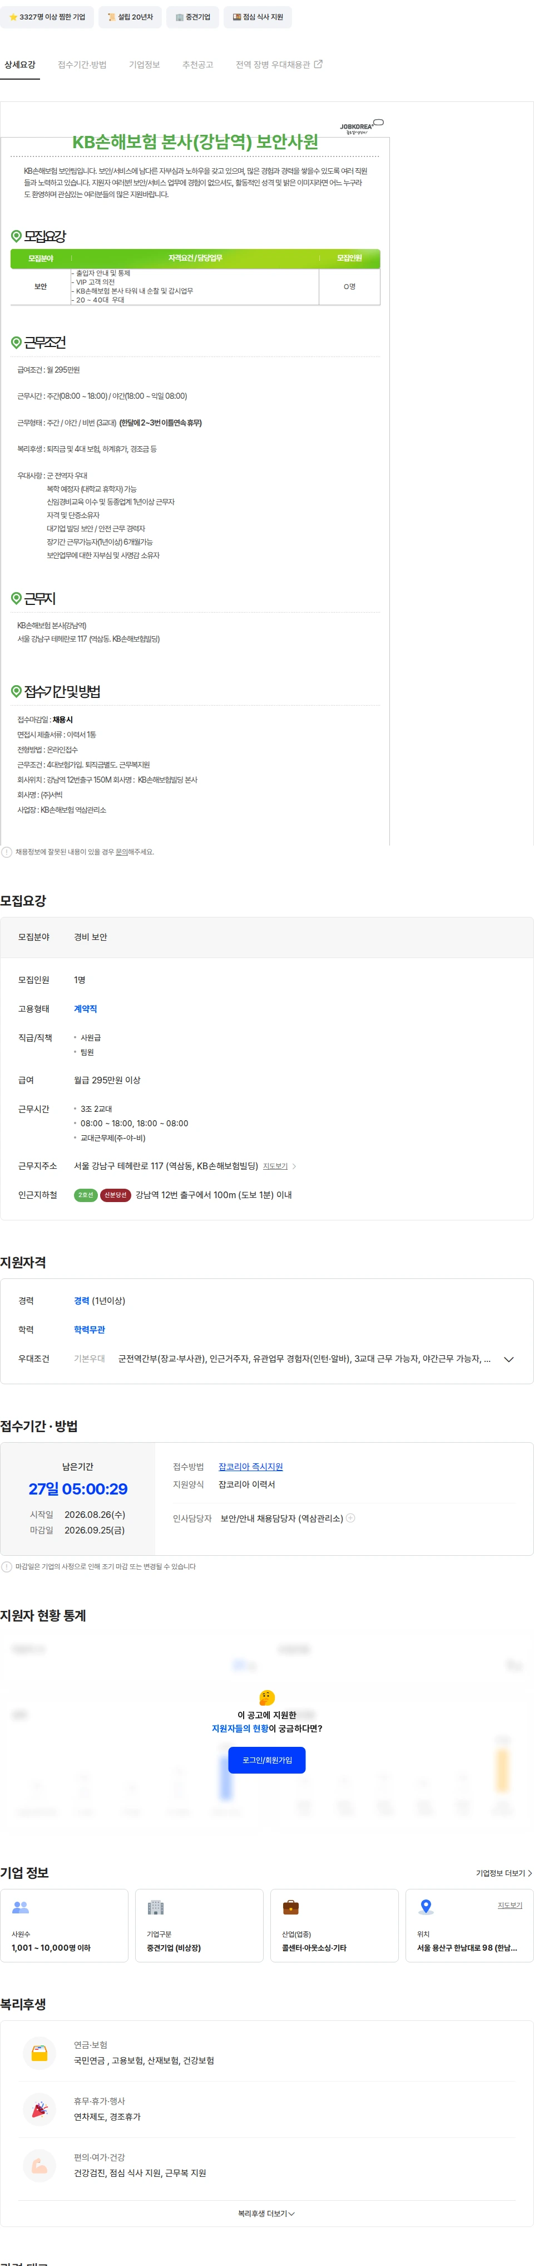Image resolution: width=534 pixels, height=2266 pixels.
Task: Click the 2호선 subway line badge
Action: click(x=85, y=1195)
